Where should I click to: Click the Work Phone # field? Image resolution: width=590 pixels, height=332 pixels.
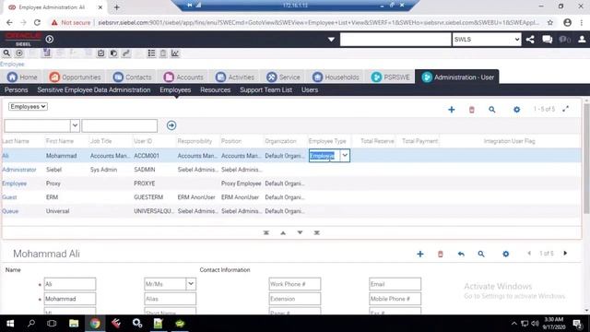[295, 284]
